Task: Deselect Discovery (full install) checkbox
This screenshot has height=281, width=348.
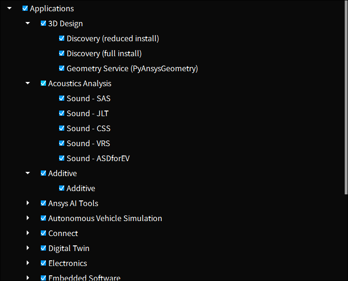Action: (x=62, y=53)
